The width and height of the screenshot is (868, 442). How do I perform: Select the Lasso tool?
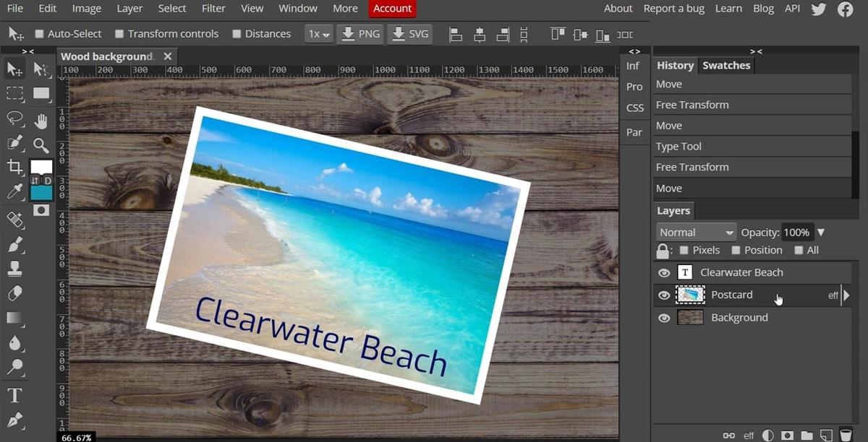(14, 118)
